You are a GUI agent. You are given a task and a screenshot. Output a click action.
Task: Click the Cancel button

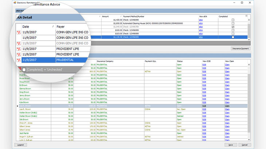pyautogui.click(x=245, y=145)
